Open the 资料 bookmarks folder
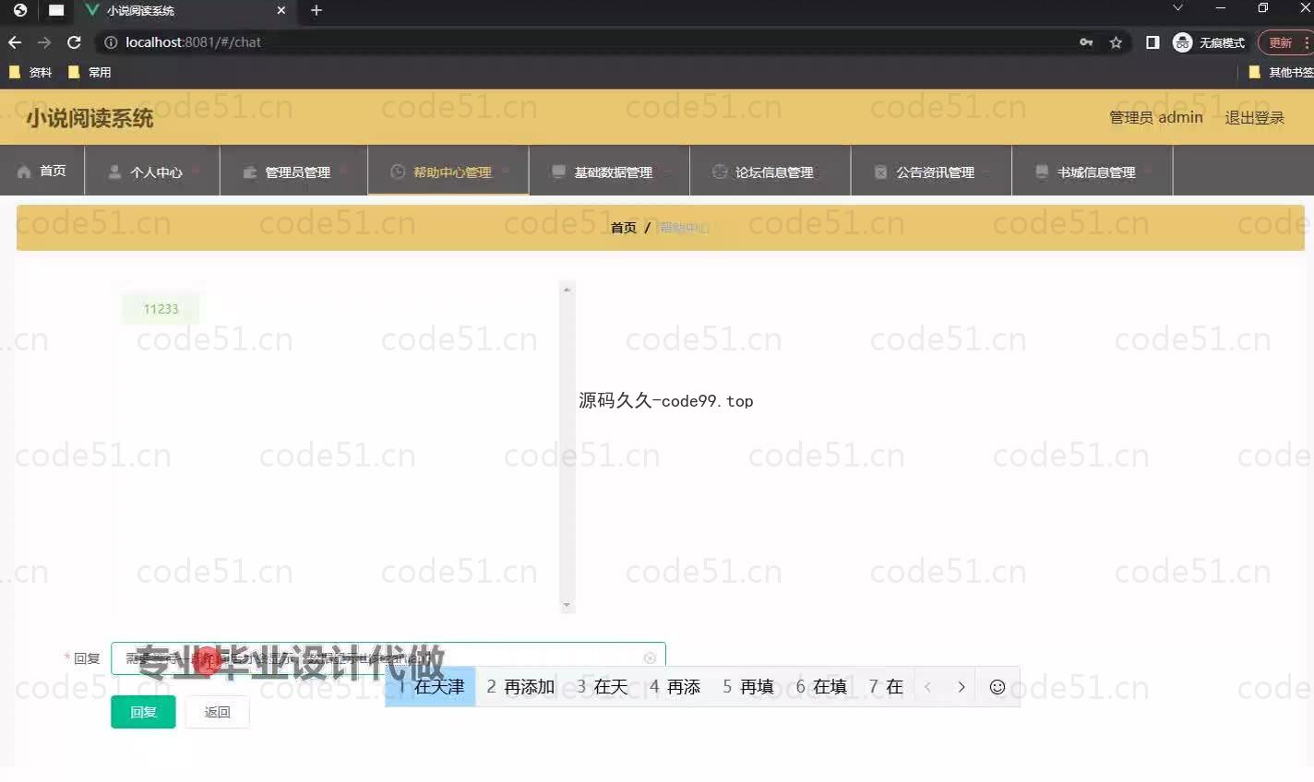 [30, 72]
